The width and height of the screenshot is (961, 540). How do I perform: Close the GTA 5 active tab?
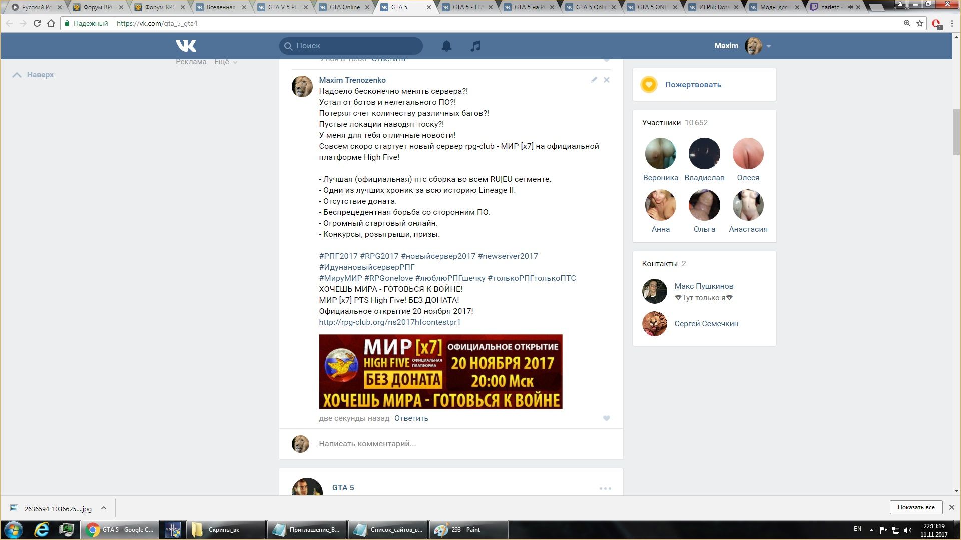pyautogui.click(x=429, y=7)
